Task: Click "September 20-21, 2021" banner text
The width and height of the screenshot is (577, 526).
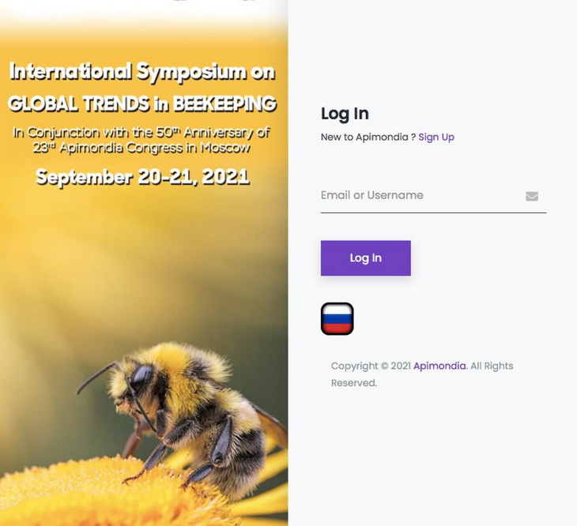Action: click(x=143, y=177)
